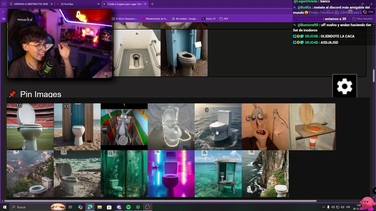The image size is (376, 211).
Task: Select the wooden seat traffic cone toilet image
Action: 312,127
